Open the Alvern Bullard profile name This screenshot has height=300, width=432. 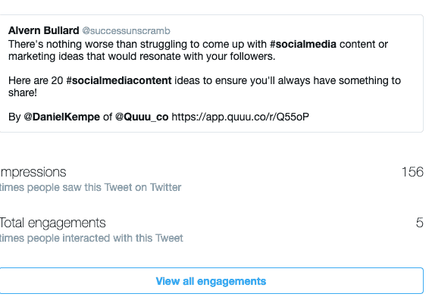[43, 30]
